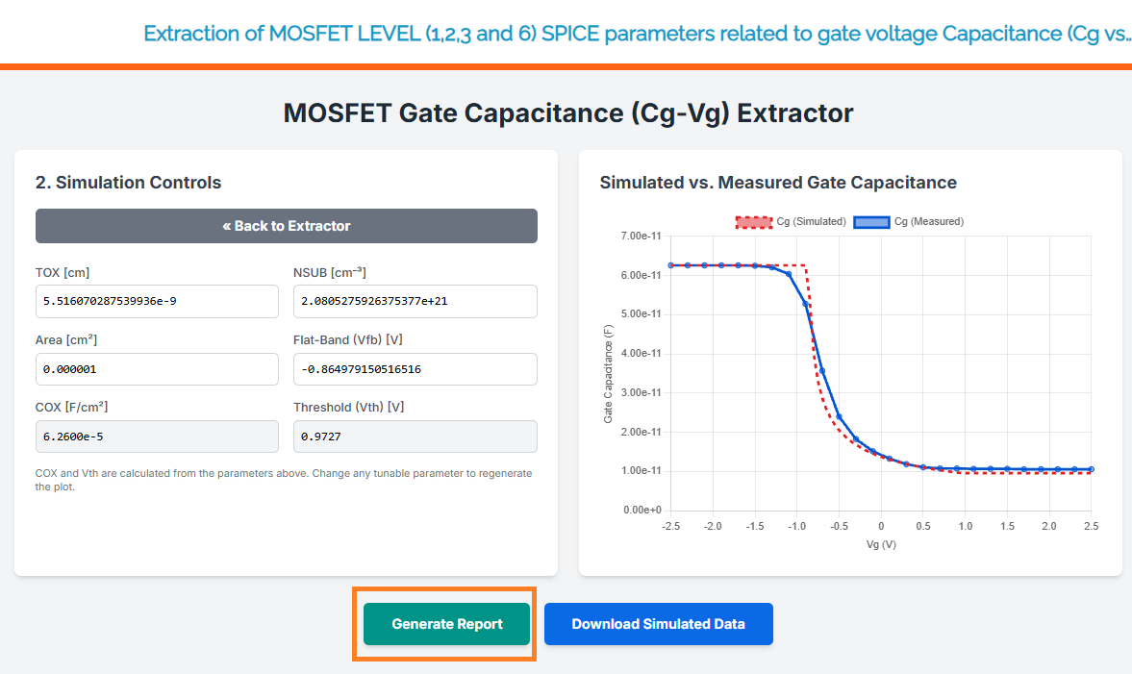This screenshot has height=674, width=1132.
Task: Toggle Cg (Measured) legend entry
Action: tap(928, 222)
